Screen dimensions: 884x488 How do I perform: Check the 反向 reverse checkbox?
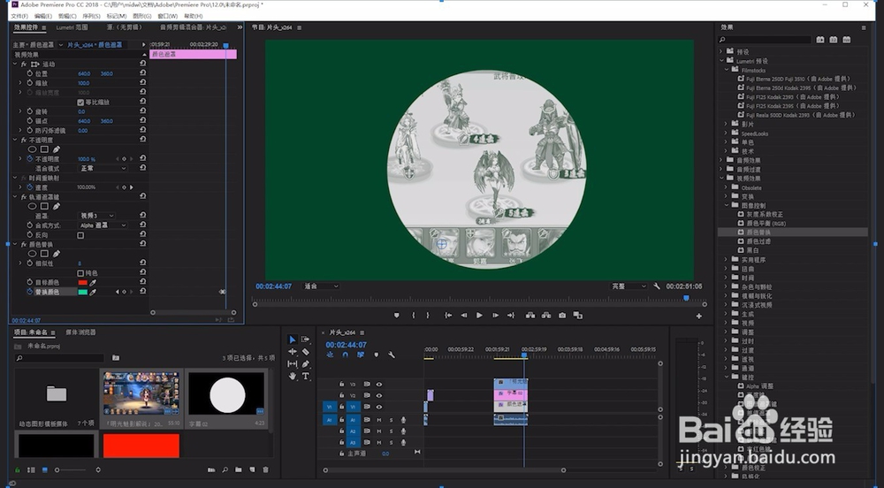80,235
